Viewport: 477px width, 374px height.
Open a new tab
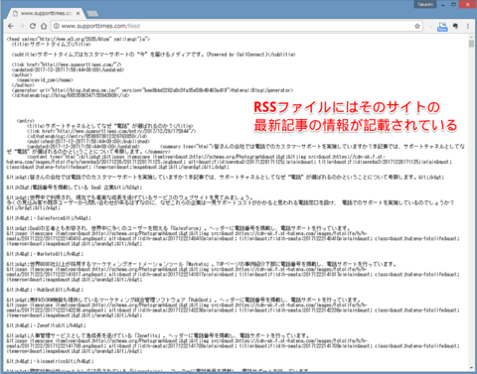tap(92, 14)
